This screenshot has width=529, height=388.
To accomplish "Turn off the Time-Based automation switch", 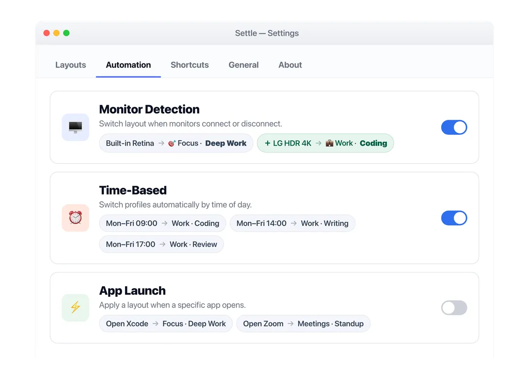I will click(454, 218).
